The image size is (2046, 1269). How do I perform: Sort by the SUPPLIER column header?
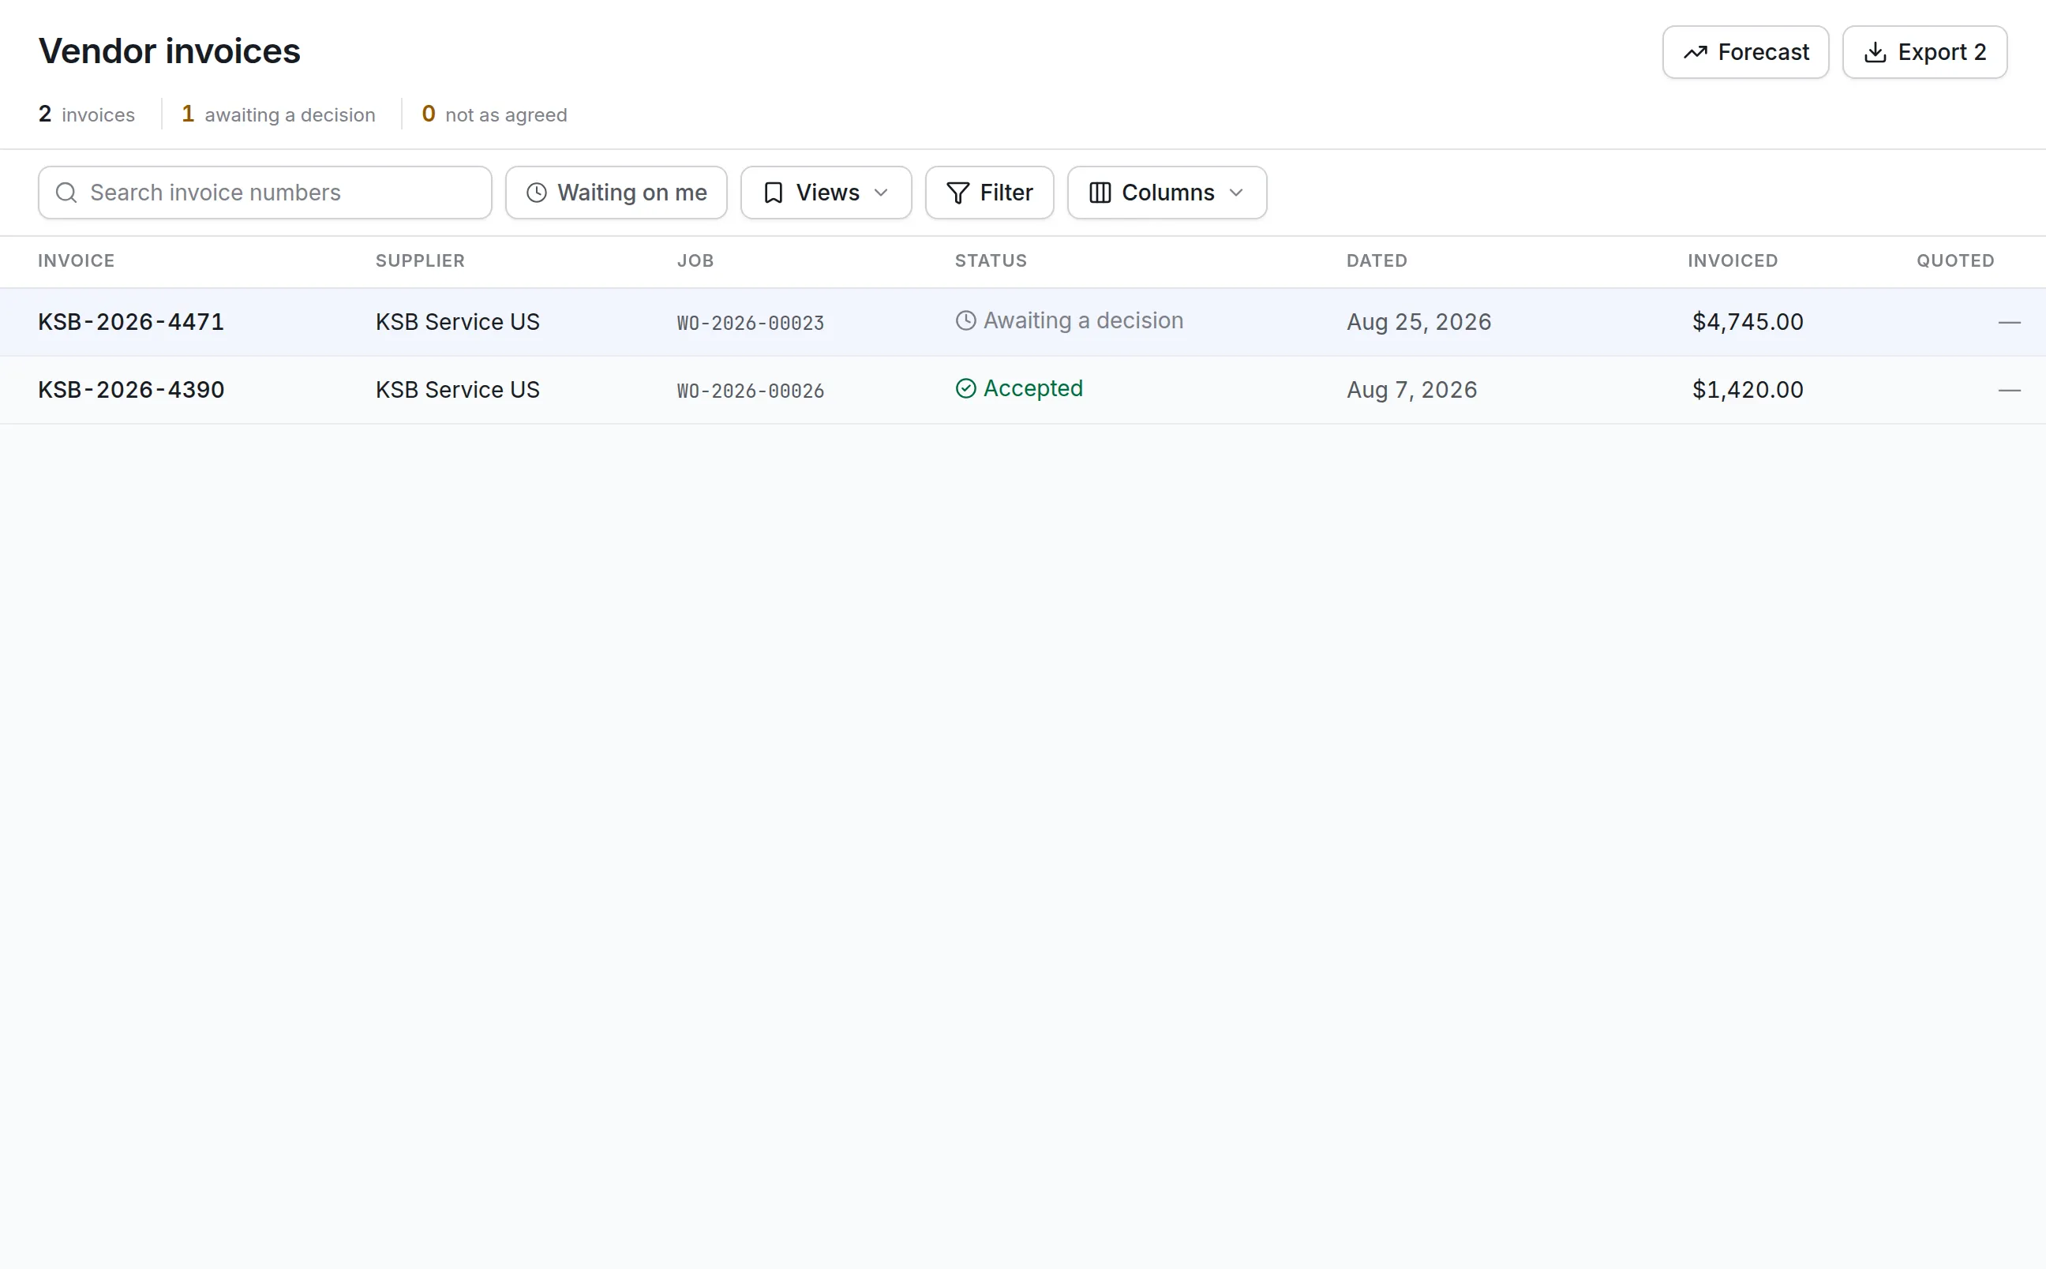420,260
